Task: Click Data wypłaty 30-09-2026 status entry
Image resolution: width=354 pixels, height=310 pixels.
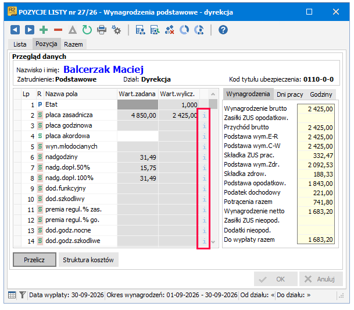Action: 66,295
